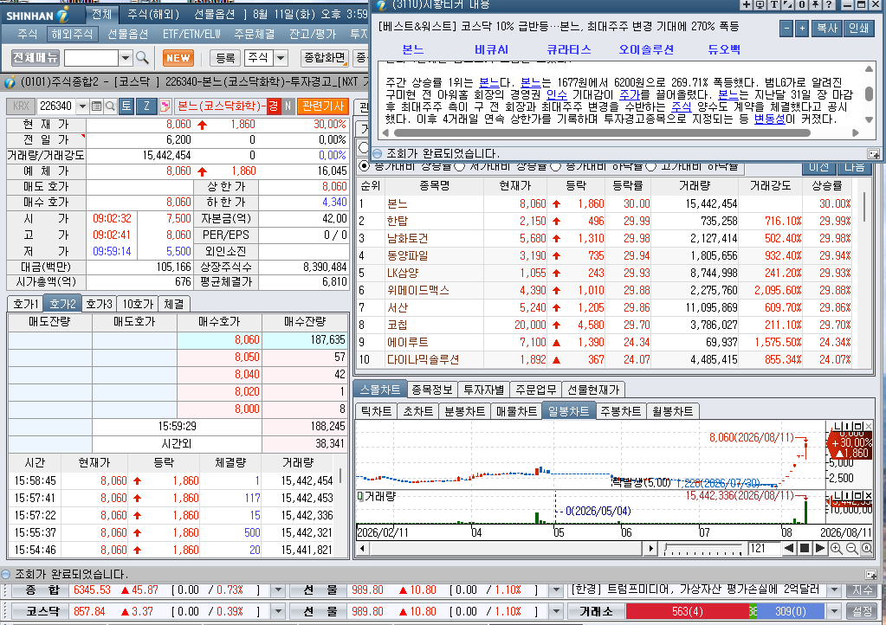886x625 pixels.
Task: Click the chart stop square button
Action: pos(805,548)
